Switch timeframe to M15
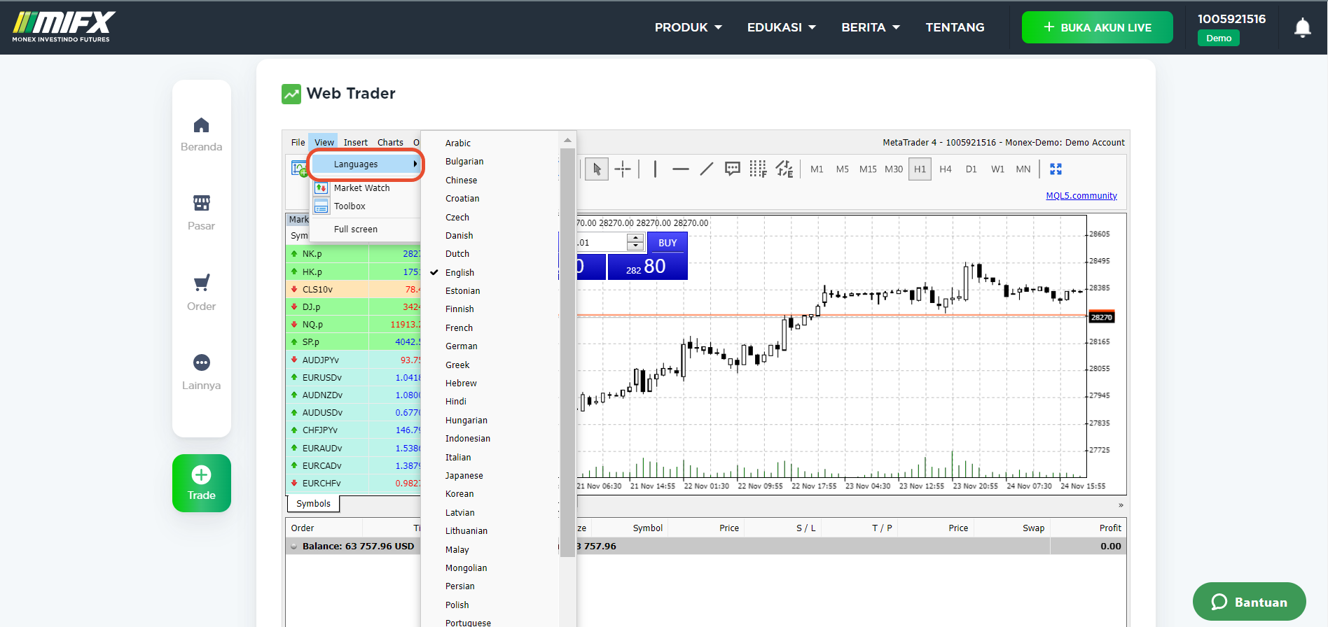Image resolution: width=1328 pixels, height=627 pixels. (x=868, y=169)
